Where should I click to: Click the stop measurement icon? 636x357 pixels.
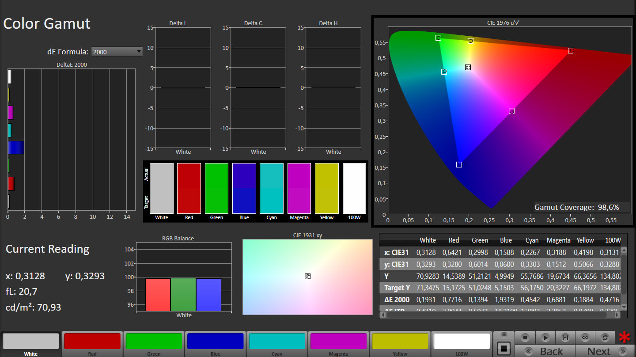[525, 337]
